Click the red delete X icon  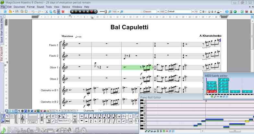click(63, 12)
